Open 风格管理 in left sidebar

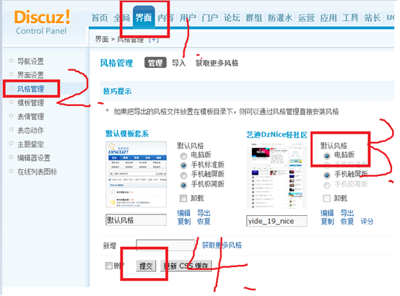pyautogui.click(x=30, y=89)
